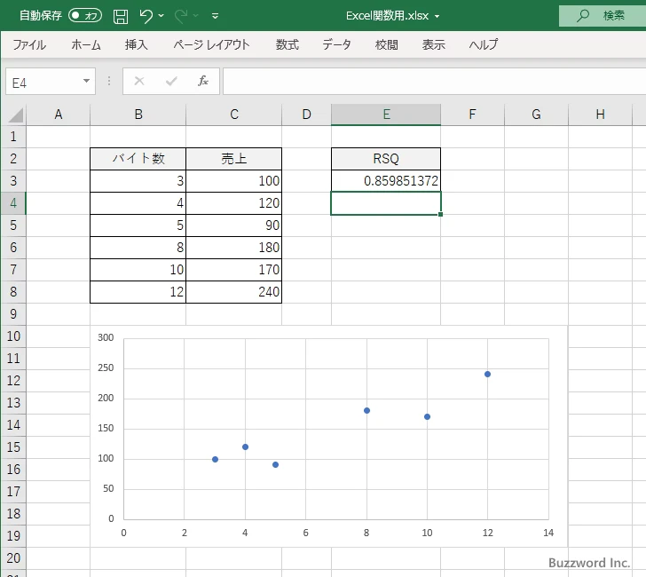The width and height of the screenshot is (646, 577).
Task: Click the Select All corner triangle
Action: click(16, 115)
